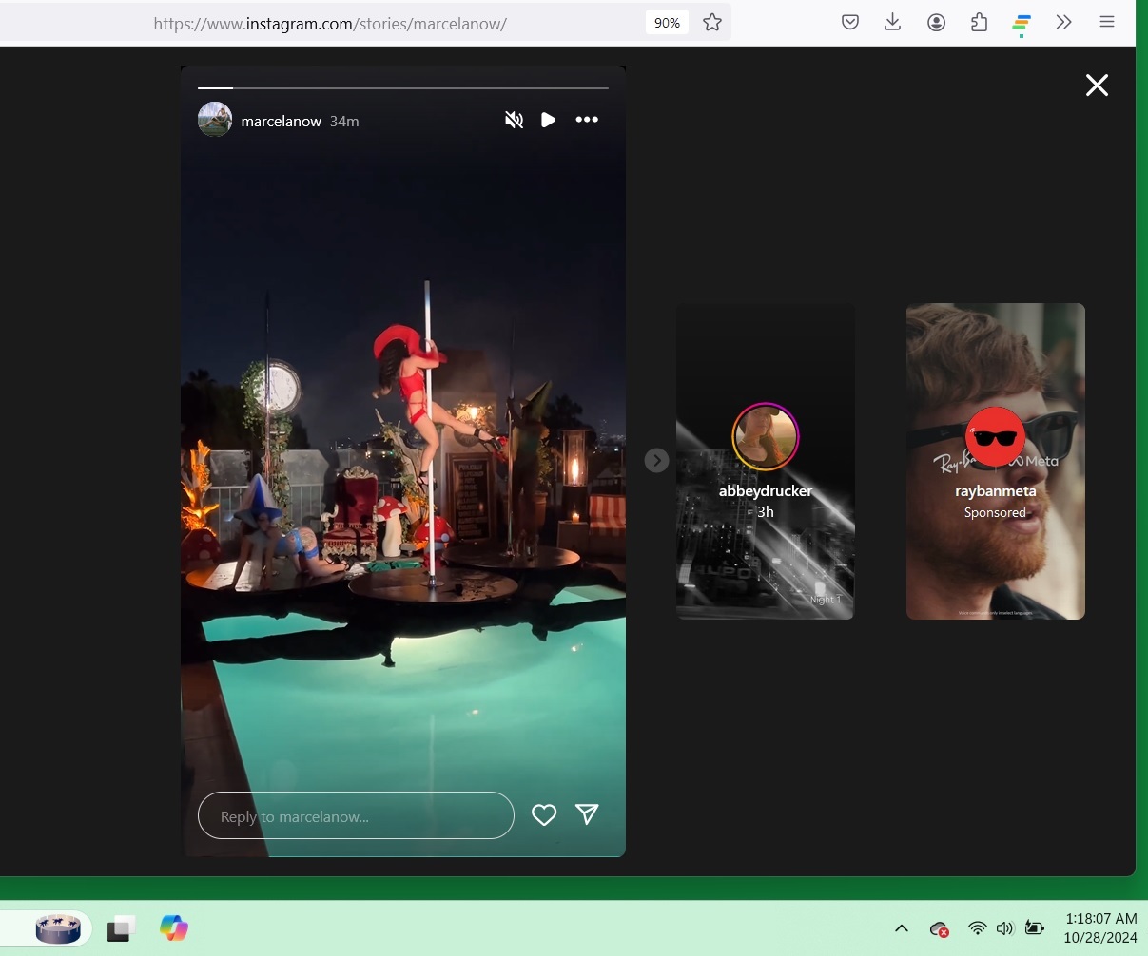Open Firefox hamburger application menu
The height and width of the screenshot is (956, 1148).
[x=1107, y=23]
